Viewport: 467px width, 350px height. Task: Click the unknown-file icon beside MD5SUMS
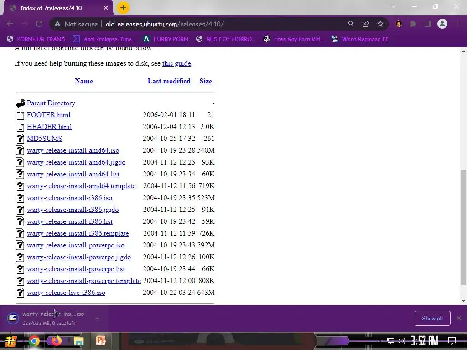pos(20,139)
